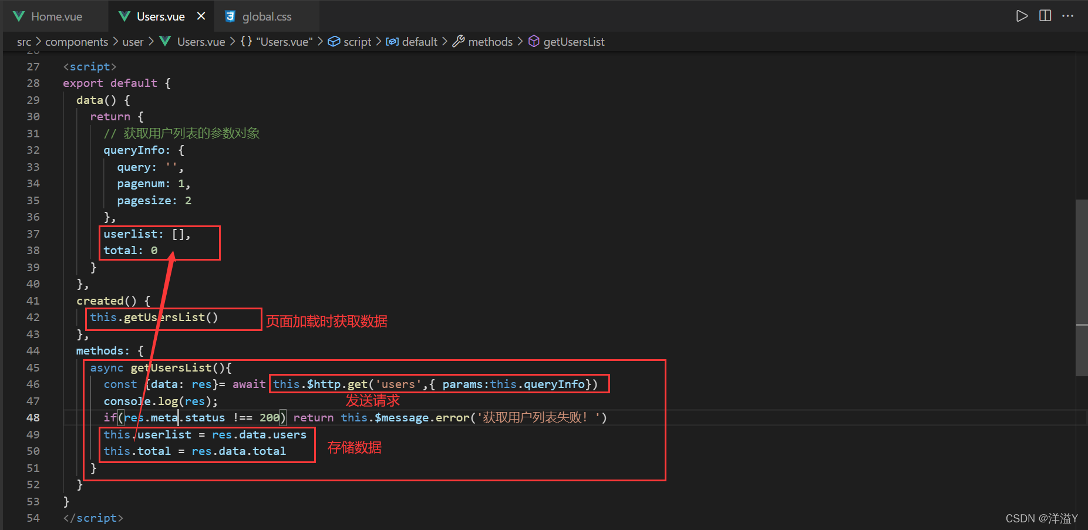Image resolution: width=1088 pixels, height=530 pixels.
Task: Open the getUsersList breadcrumb
Action: pos(574,42)
